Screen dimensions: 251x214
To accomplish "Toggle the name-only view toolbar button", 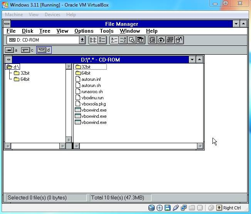I will 93,40.
